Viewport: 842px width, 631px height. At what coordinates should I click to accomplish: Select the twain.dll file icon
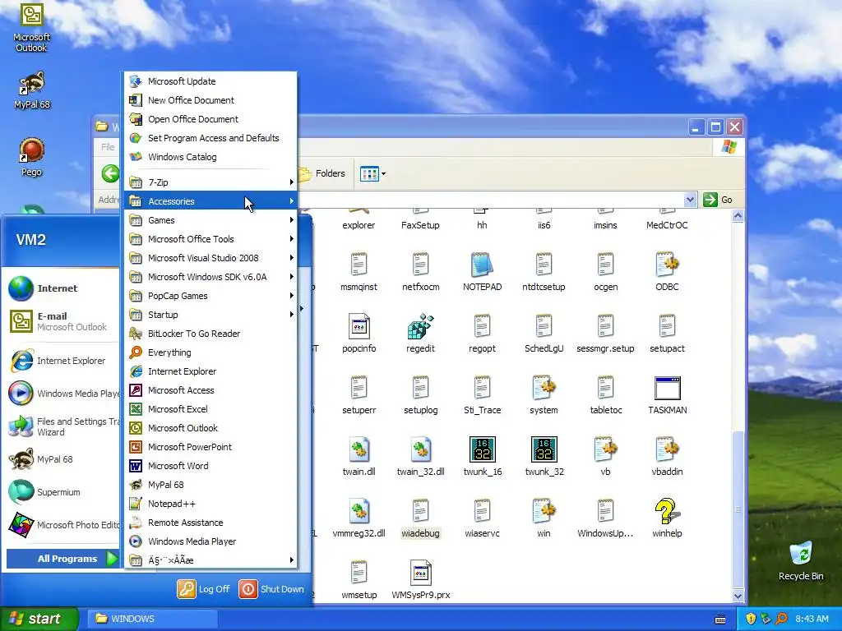click(359, 449)
